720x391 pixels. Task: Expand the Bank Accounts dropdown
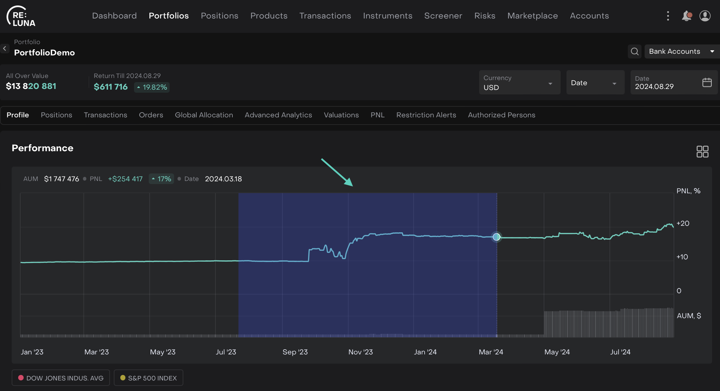click(681, 51)
